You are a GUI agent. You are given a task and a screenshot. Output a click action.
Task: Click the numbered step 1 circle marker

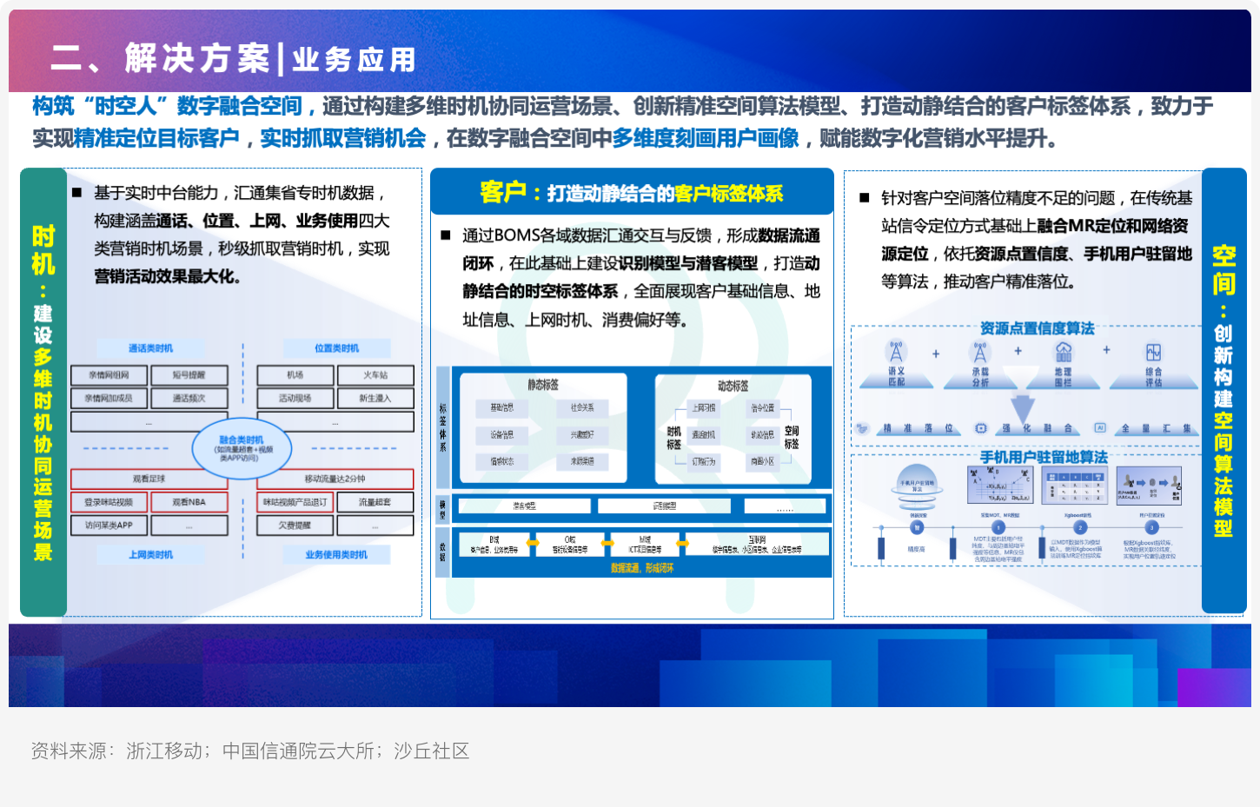(998, 527)
